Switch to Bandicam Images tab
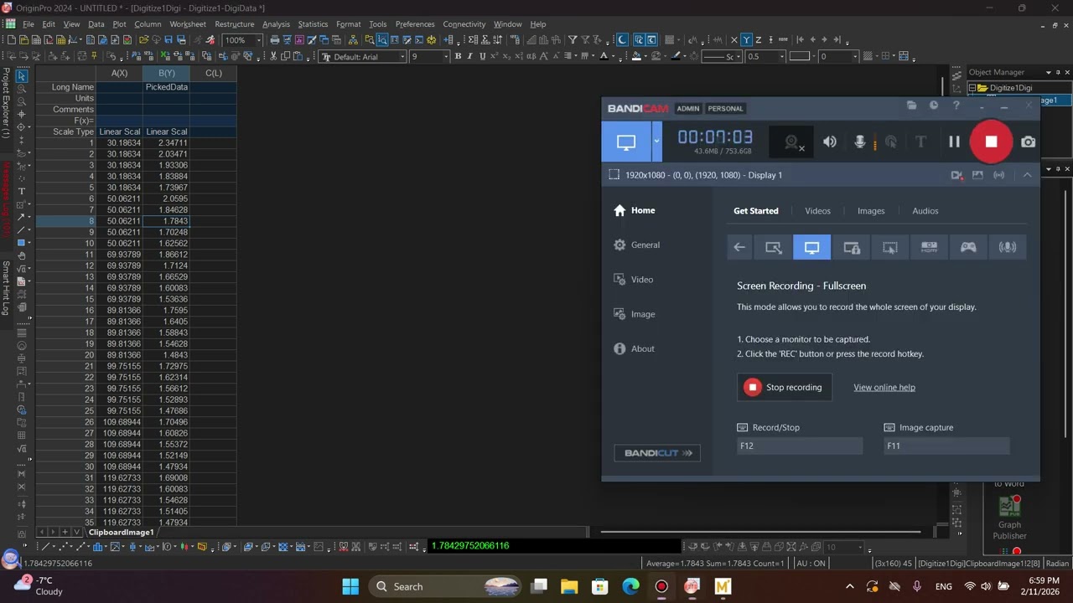This screenshot has height=603, width=1073. (x=871, y=211)
